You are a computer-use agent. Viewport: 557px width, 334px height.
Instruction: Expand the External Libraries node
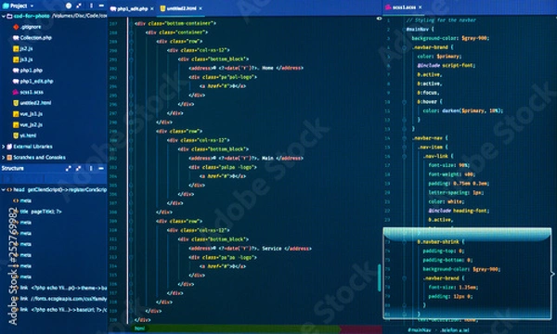click(3, 147)
